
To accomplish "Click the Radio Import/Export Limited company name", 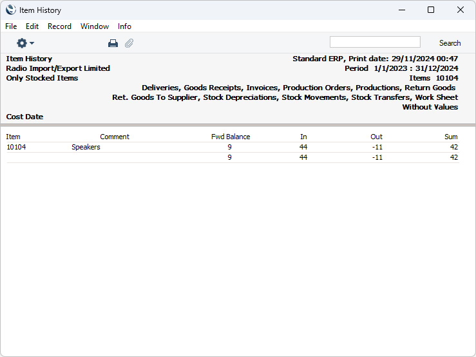I will coord(58,68).
